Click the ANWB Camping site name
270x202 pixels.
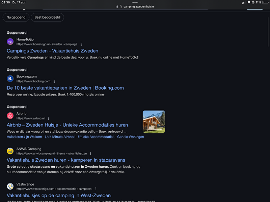click(x=29, y=149)
